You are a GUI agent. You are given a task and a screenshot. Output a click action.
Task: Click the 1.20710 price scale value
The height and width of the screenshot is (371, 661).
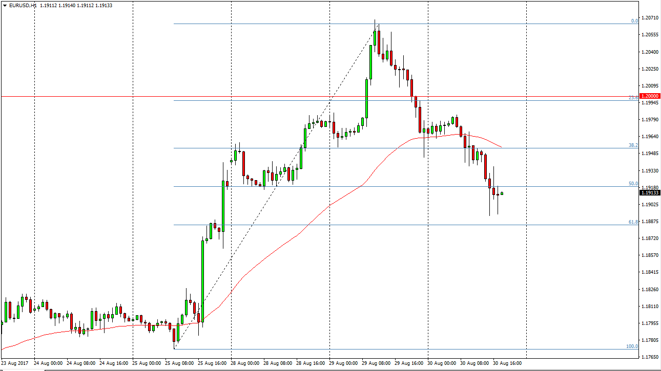click(x=649, y=18)
